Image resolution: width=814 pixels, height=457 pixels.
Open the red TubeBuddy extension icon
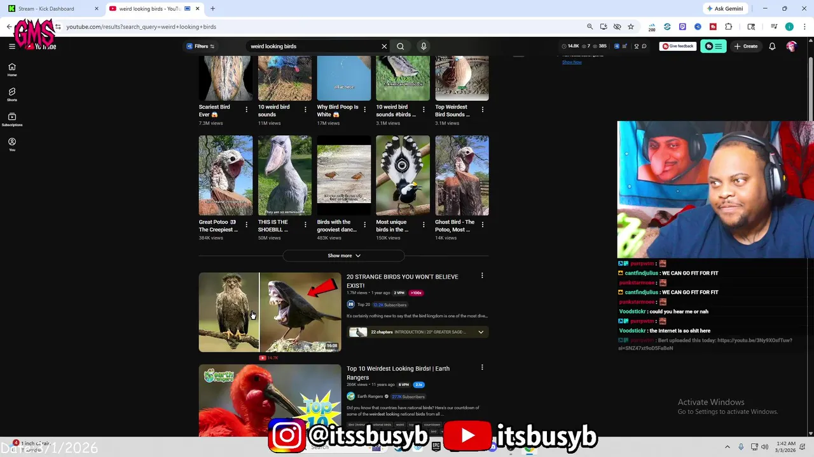pos(713,27)
